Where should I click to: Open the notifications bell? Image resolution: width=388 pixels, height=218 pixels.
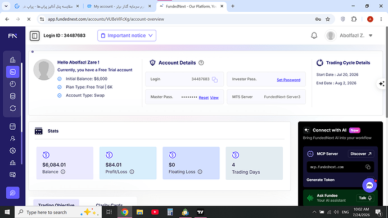click(x=314, y=35)
